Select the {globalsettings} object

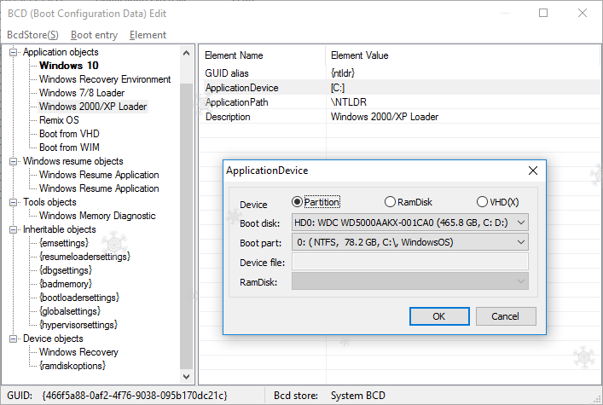pos(70,311)
